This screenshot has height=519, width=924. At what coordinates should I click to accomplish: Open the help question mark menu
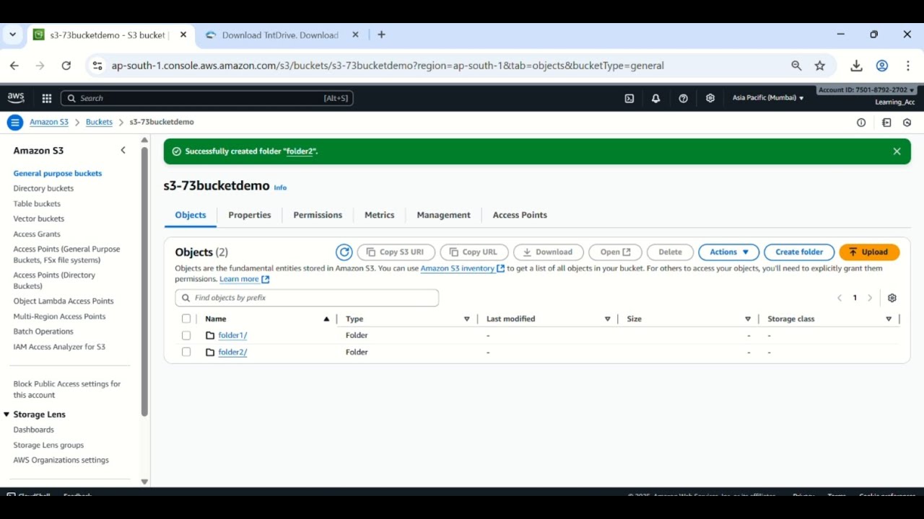coord(683,99)
